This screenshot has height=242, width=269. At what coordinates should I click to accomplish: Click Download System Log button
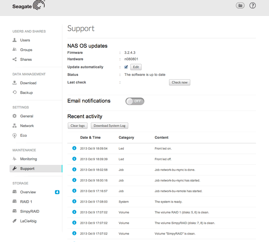coord(109,126)
